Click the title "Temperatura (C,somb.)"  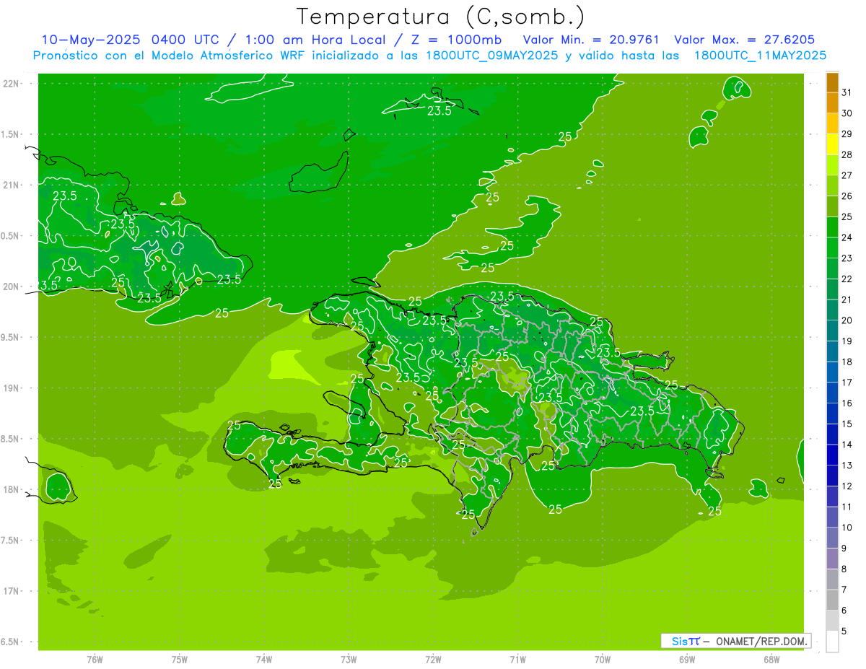441,16
